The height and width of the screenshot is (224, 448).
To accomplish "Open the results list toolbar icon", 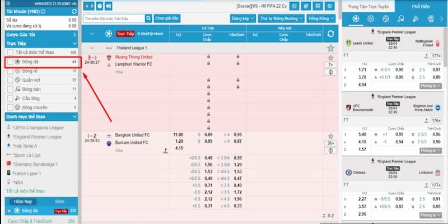I will coord(295,6).
